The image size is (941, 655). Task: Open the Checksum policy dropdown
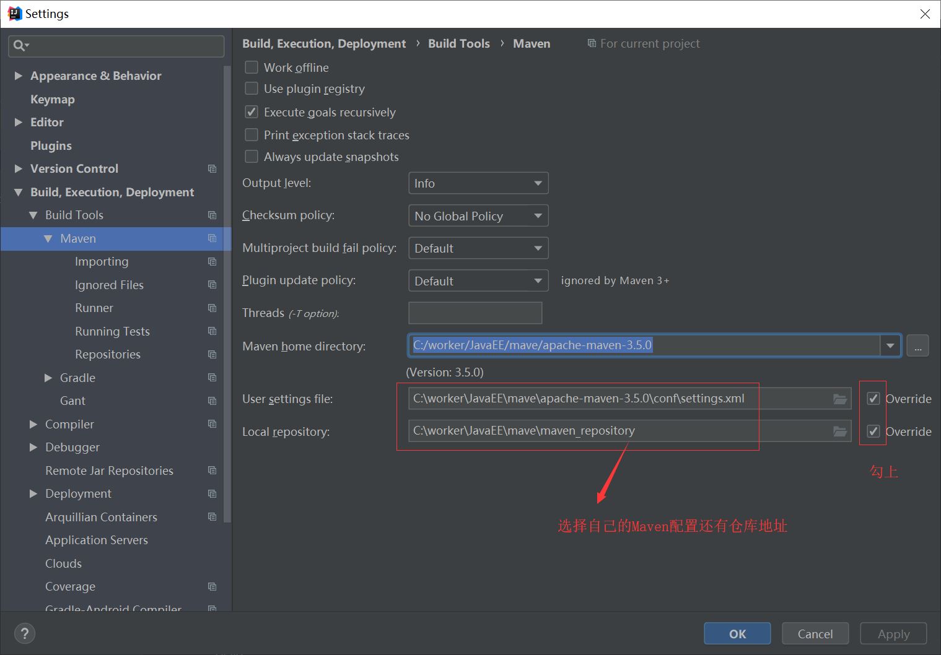click(478, 215)
